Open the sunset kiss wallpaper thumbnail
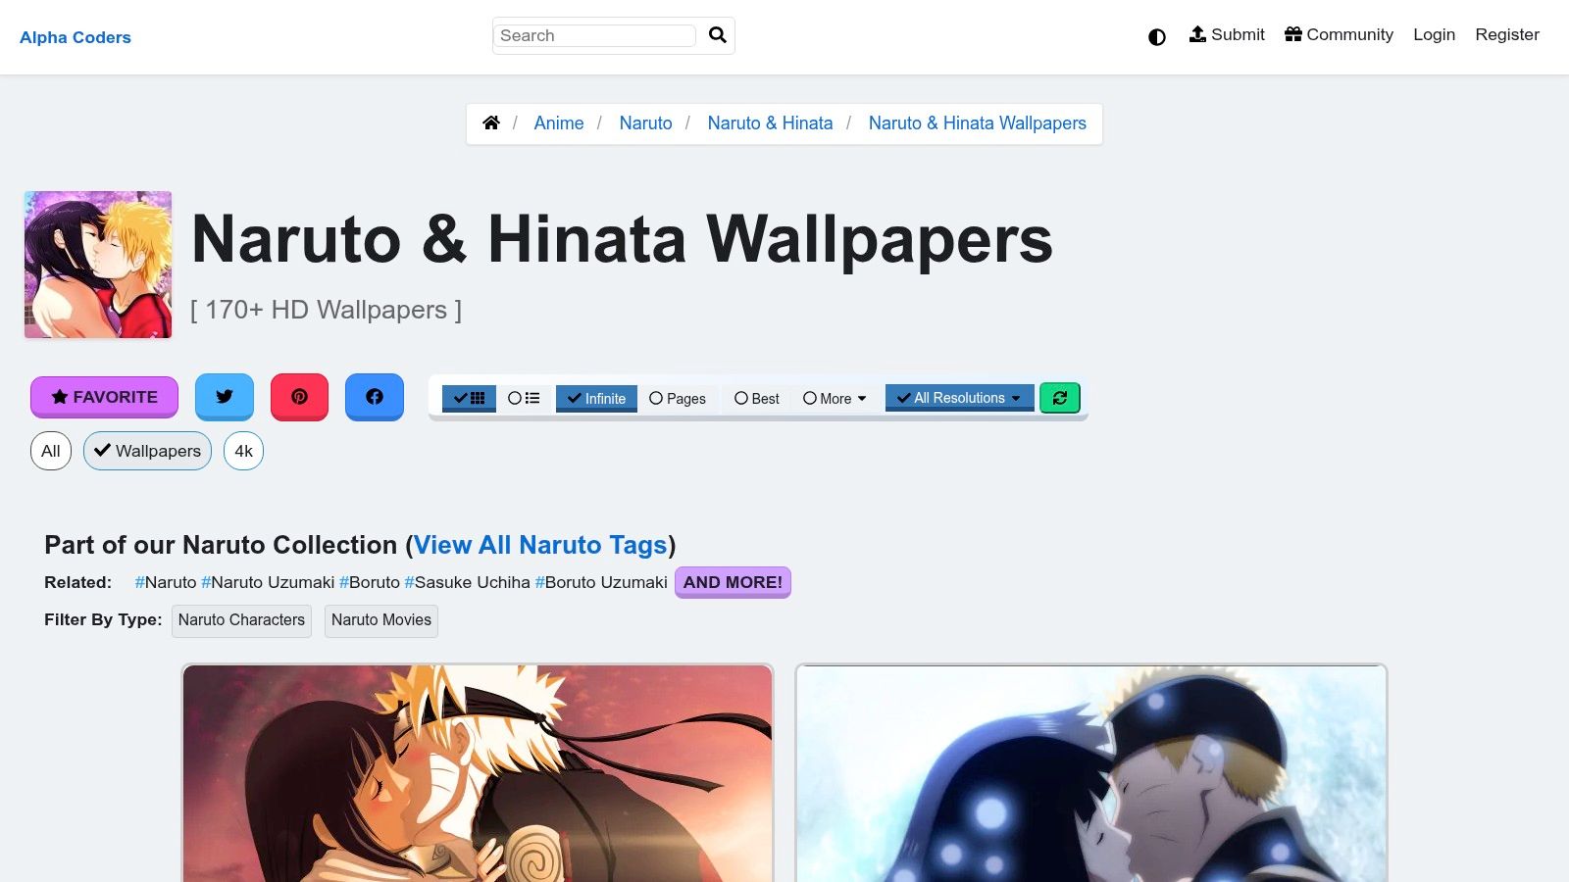Screen dimensions: 1569x882 [x=478, y=773]
